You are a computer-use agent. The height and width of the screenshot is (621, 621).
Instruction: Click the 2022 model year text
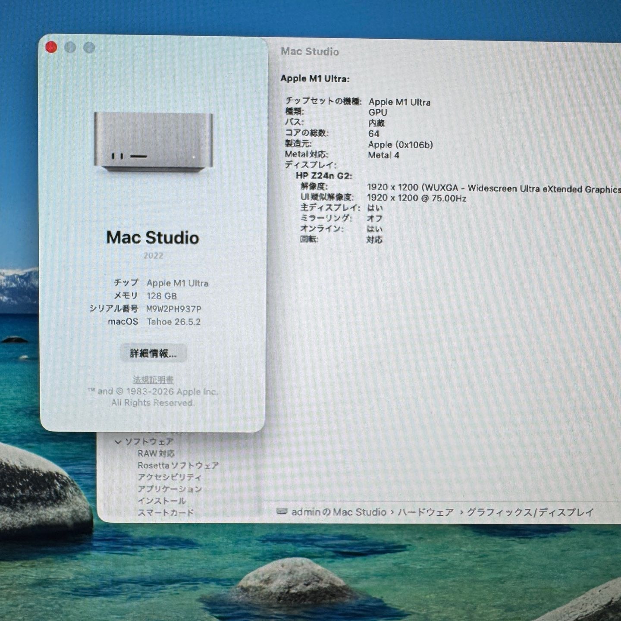pyautogui.click(x=153, y=255)
